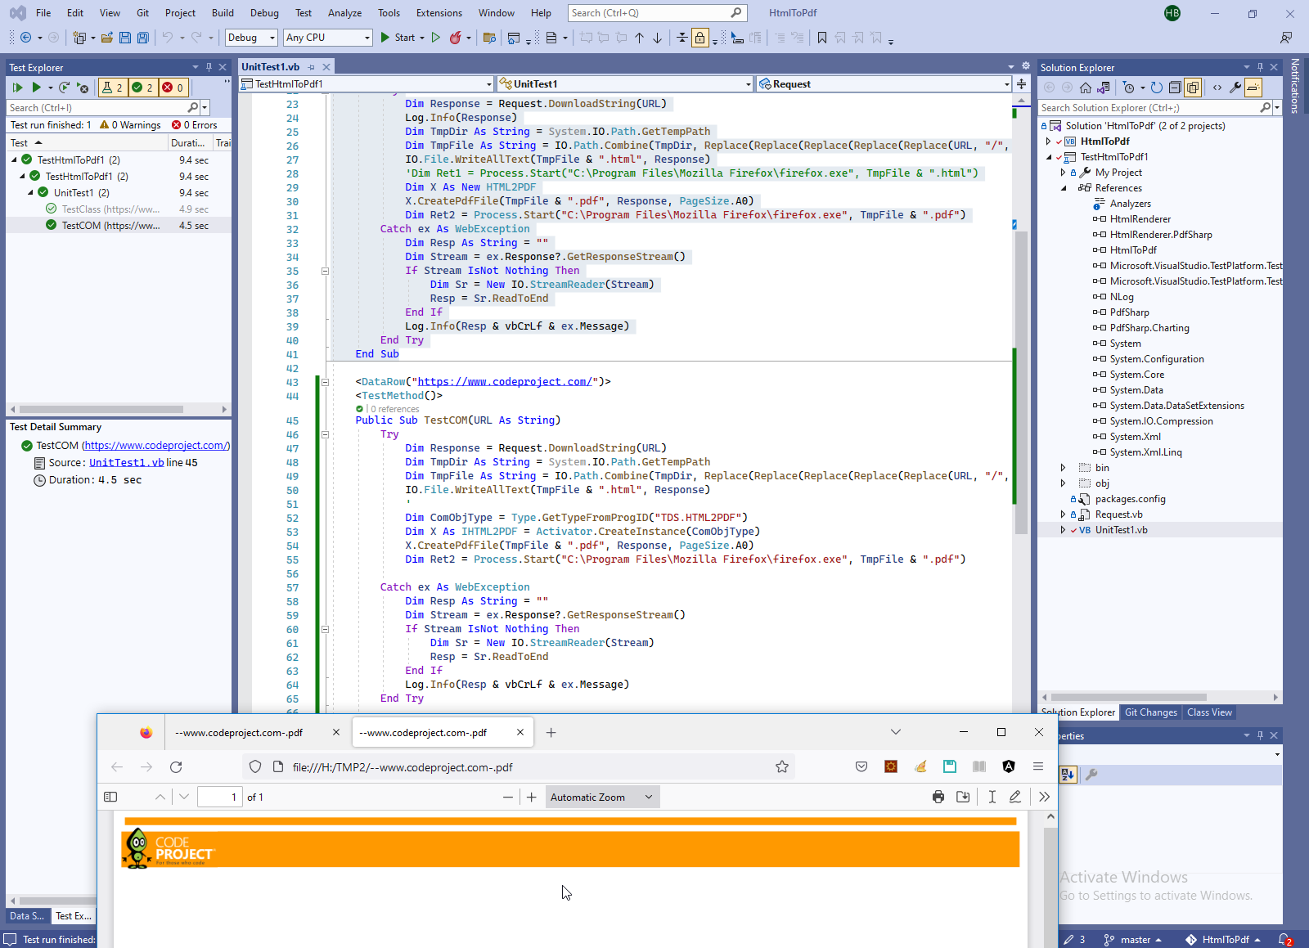Click the Start debugging button
This screenshot has height=948, width=1309.
[398, 38]
